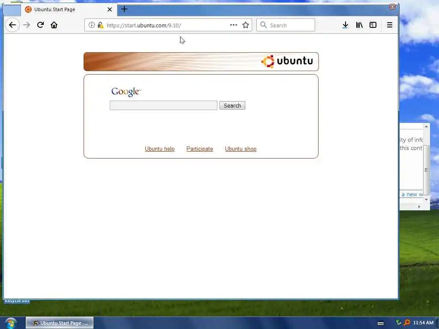This screenshot has height=329, width=439.
Task: Click vertical scrollbar thumb in background window
Action: 426,170
